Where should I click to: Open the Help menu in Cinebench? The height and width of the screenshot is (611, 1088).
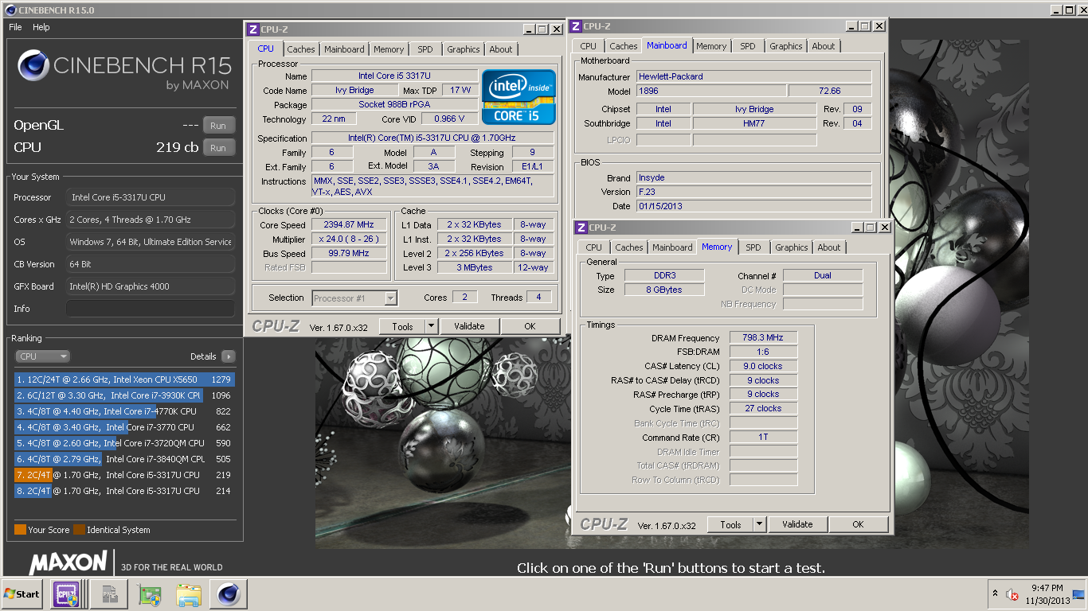click(41, 27)
